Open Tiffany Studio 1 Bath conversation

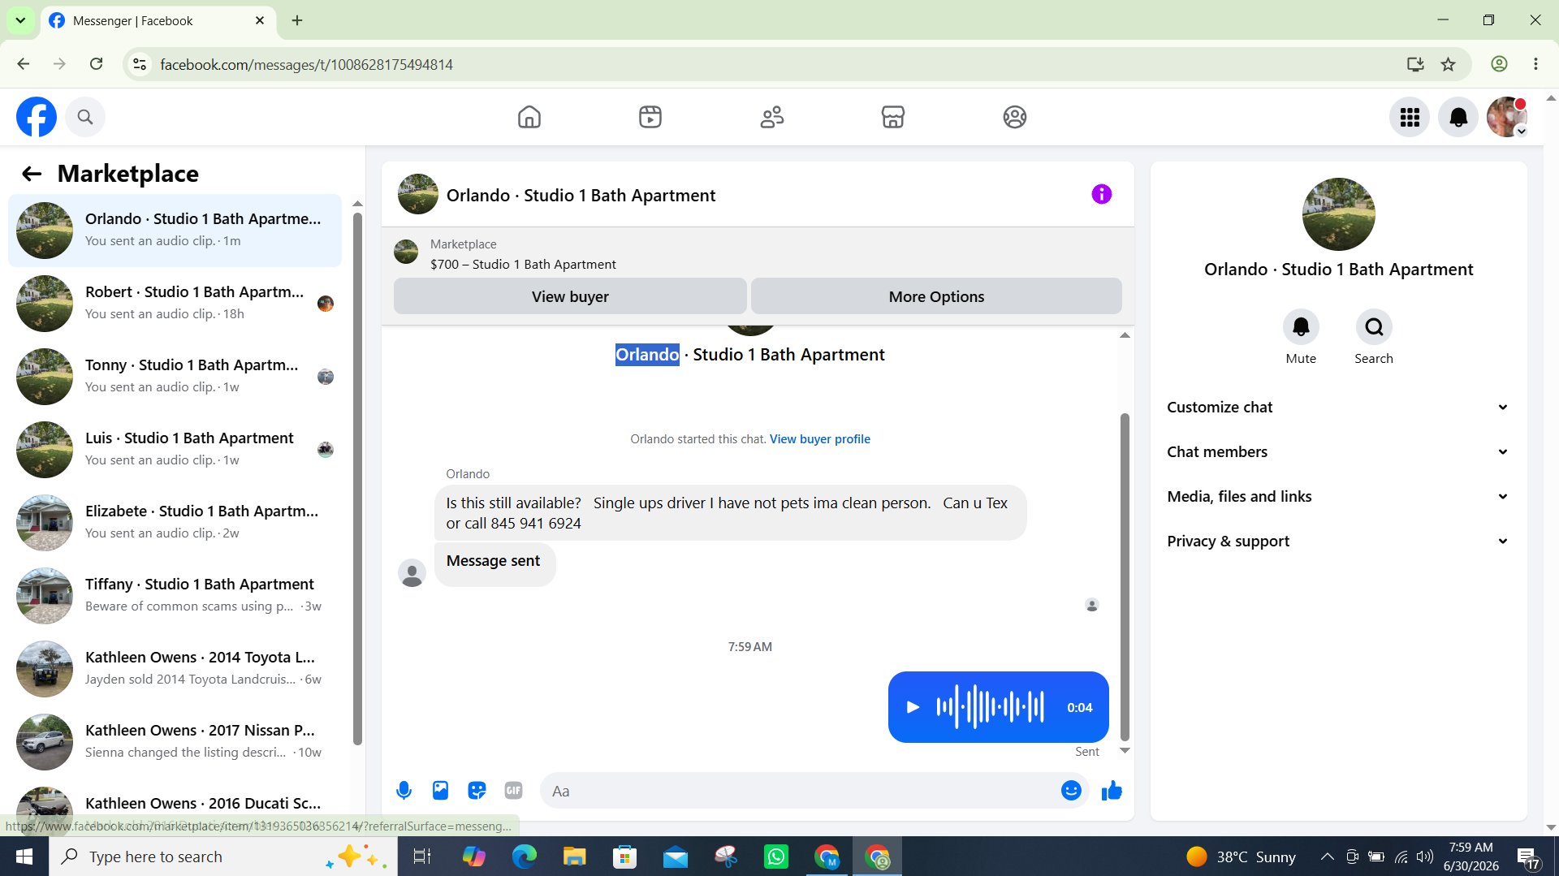(x=175, y=596)
